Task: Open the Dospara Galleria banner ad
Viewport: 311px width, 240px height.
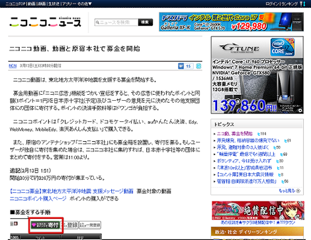Action: (x=231, y=22)
